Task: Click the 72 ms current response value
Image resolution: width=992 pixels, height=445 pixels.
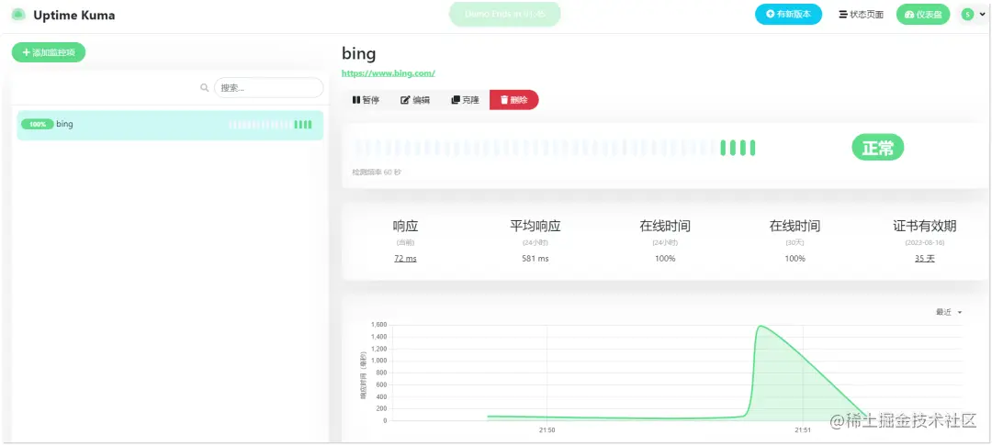Action: click(x=406, y=259)
